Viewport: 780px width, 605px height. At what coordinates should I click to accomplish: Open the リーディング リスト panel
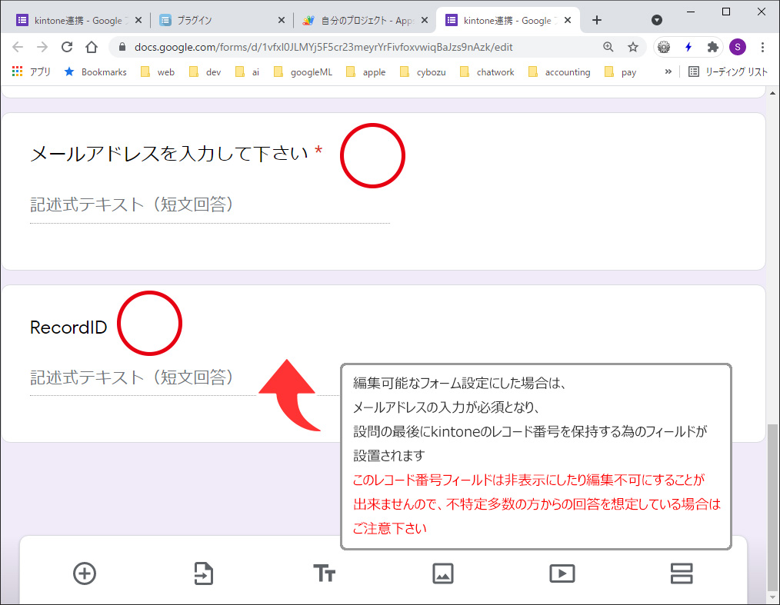click(x=728, y=72)
